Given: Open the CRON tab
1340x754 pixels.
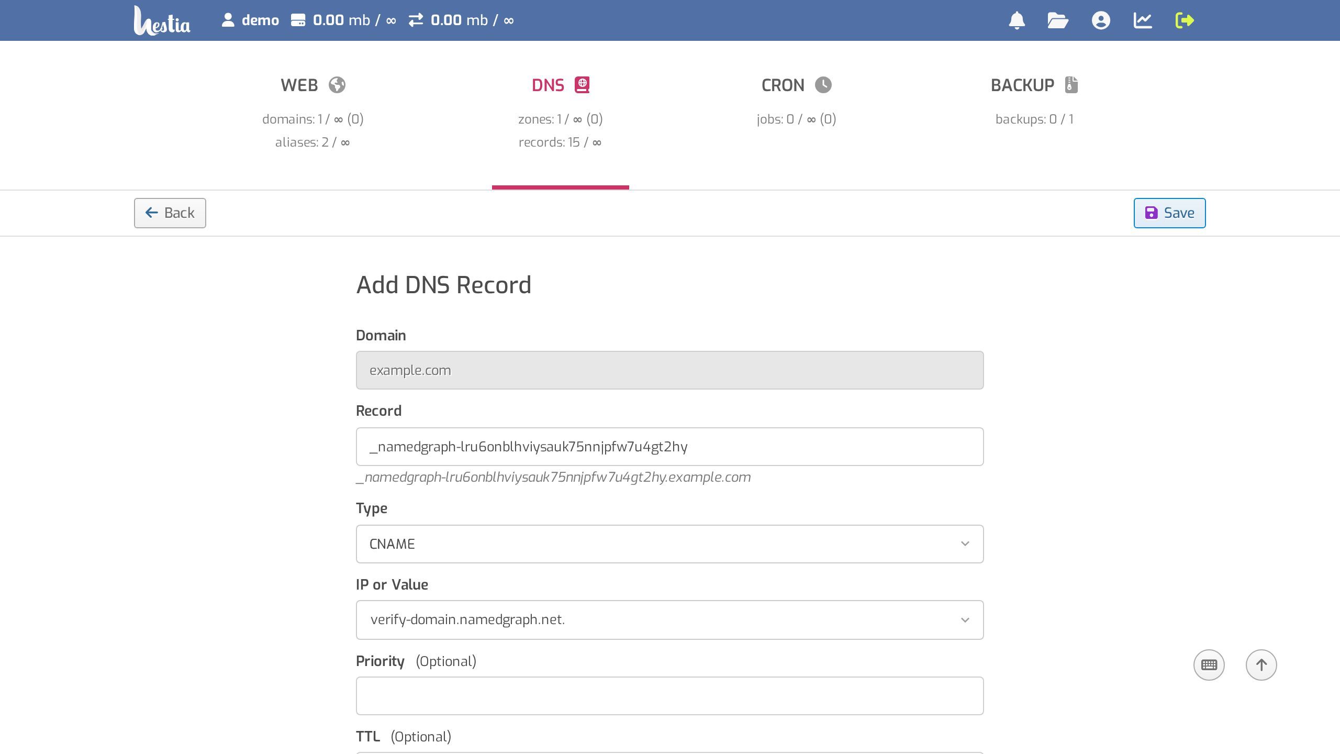Looking at the screenshot, I should coord(796,85).
